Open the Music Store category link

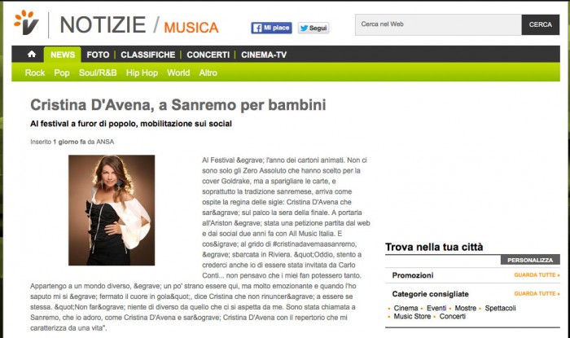[x=412, y=316]
